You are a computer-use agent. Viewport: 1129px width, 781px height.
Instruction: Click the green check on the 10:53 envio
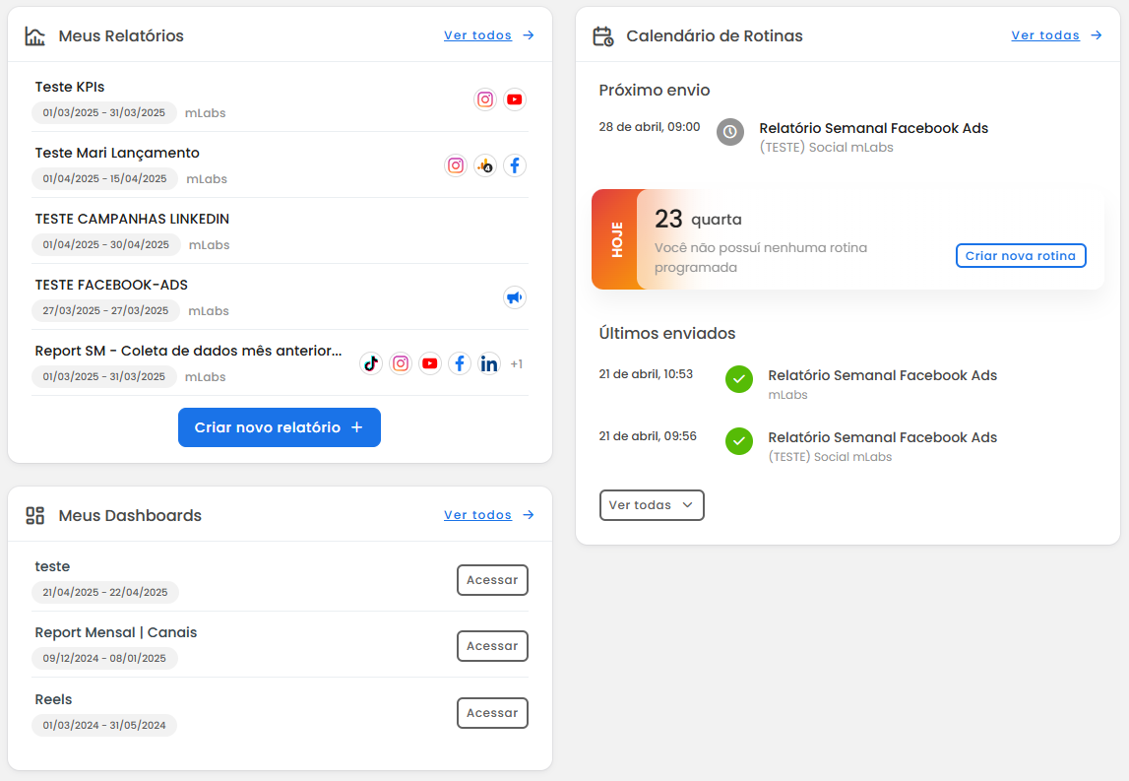[x=739, y=379]
